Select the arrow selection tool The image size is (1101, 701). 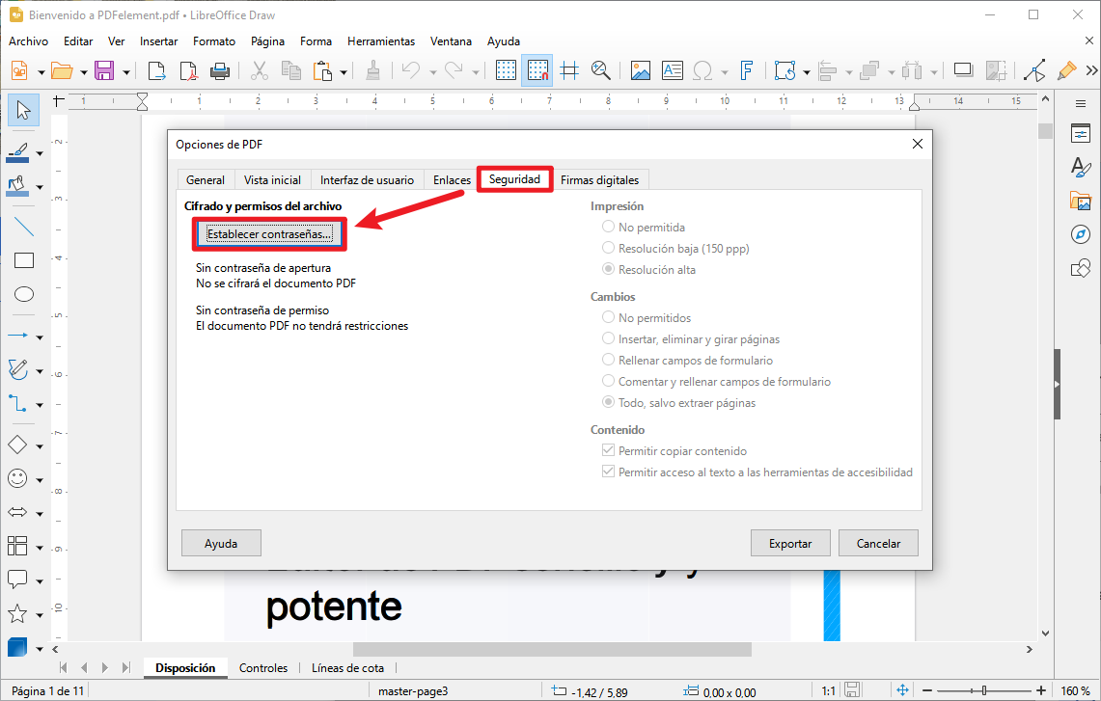coord(23,110)
